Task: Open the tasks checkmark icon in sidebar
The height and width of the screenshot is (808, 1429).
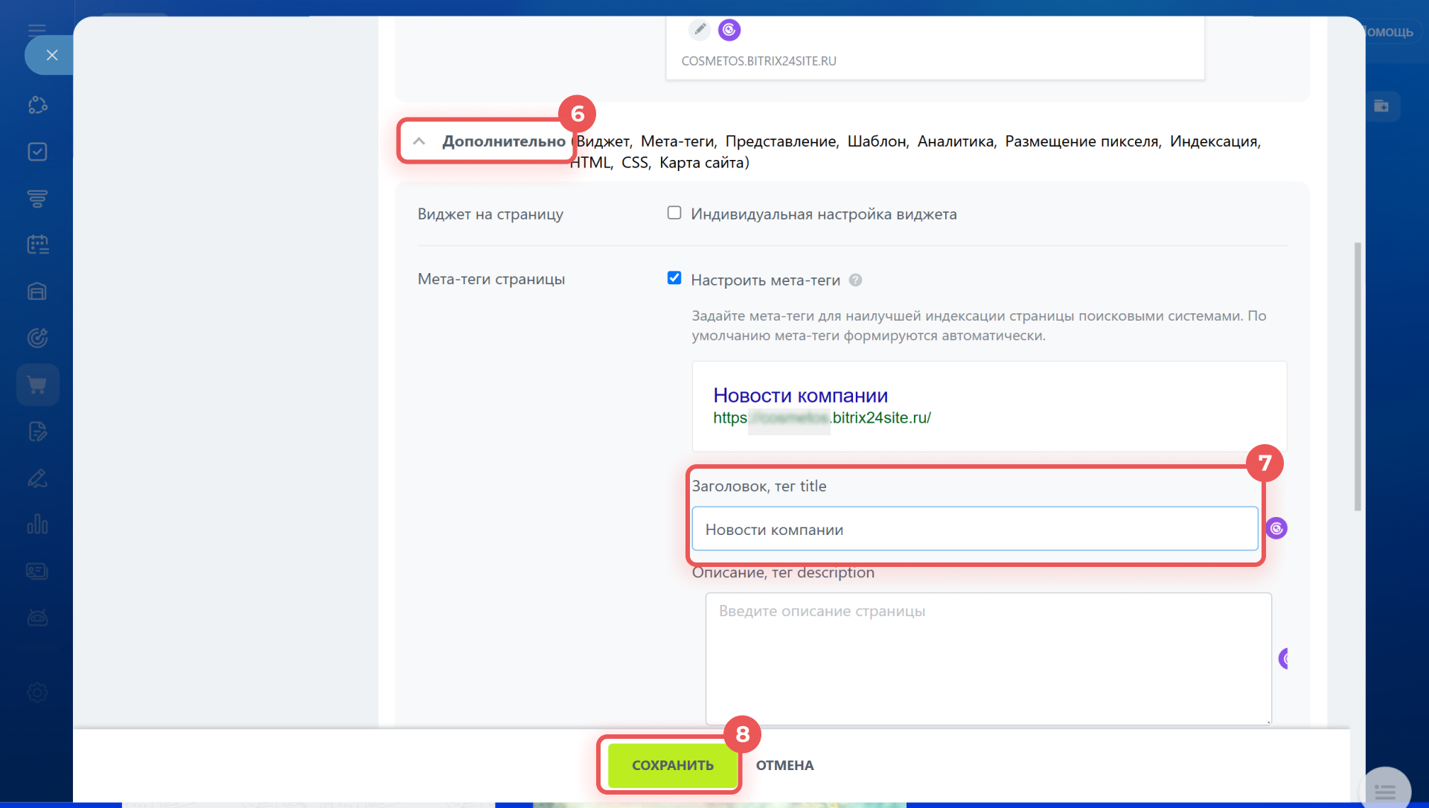Action: [x=37, y=152]
